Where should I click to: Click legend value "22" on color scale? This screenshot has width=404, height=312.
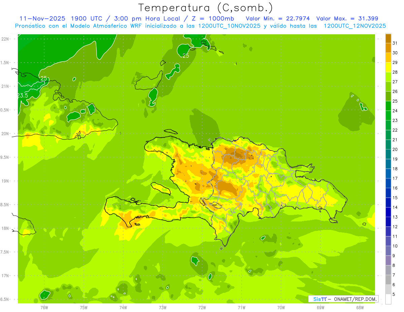pyautogui.click(x=395, y=130)
